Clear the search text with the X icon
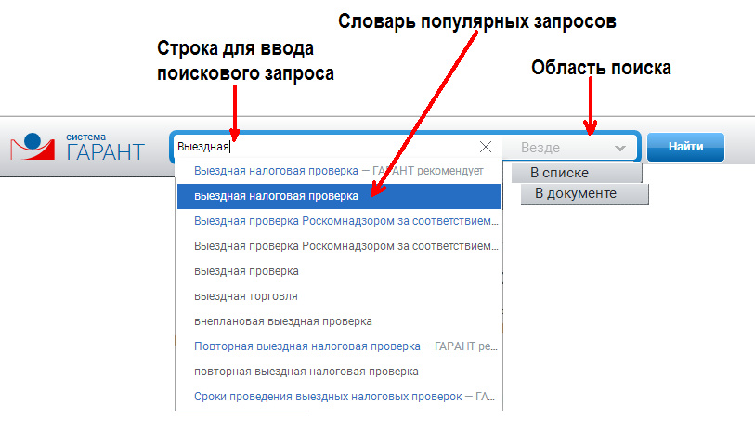 [486, 147]
